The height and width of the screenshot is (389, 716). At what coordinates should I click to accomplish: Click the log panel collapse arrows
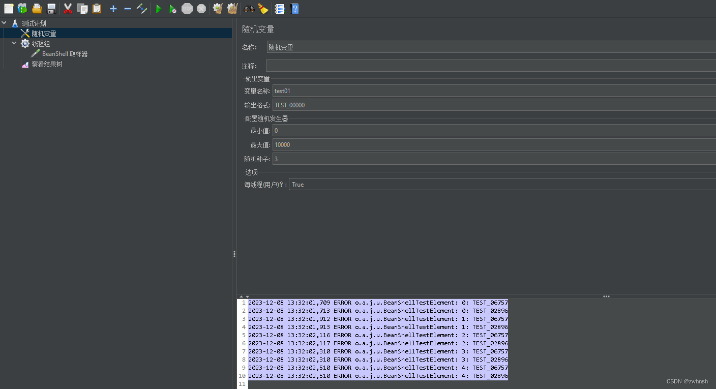coord(244,296)
